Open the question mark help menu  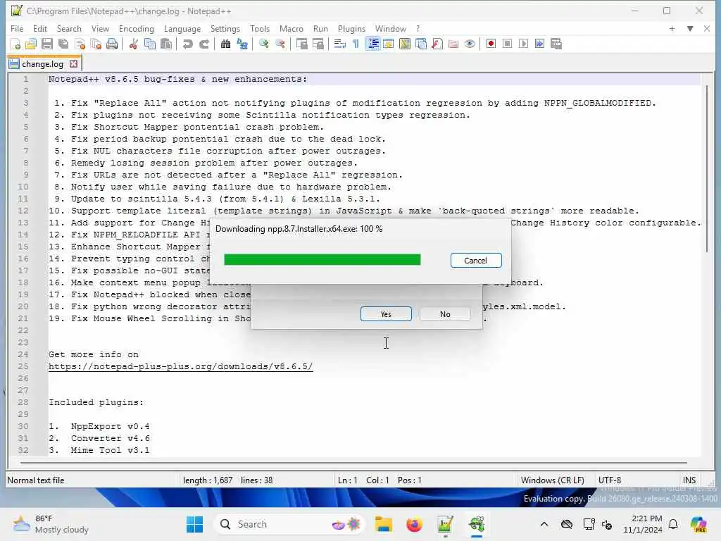point(418,28)
